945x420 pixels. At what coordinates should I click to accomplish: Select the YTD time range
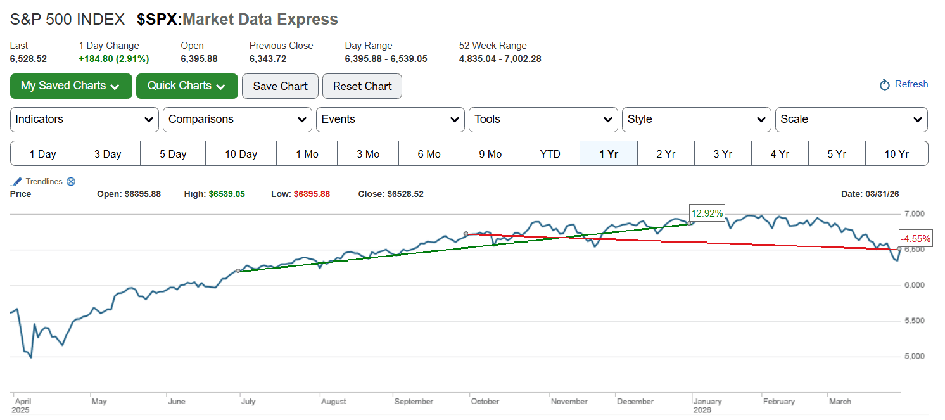coord(550,154)
